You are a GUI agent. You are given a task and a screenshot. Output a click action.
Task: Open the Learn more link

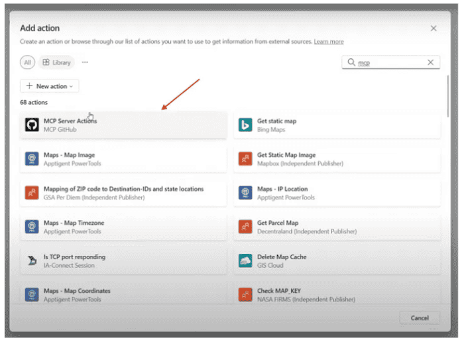coord(329,42)
